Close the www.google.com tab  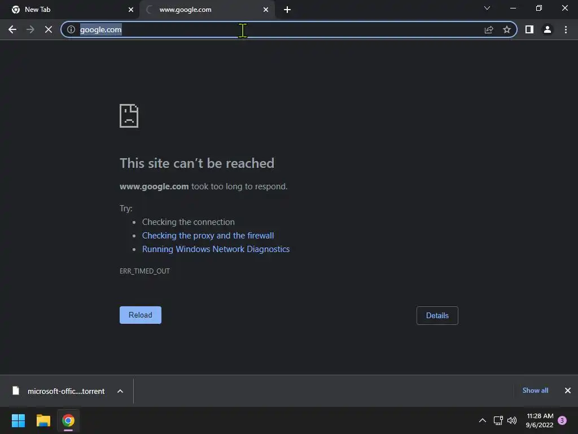point(266,10)
